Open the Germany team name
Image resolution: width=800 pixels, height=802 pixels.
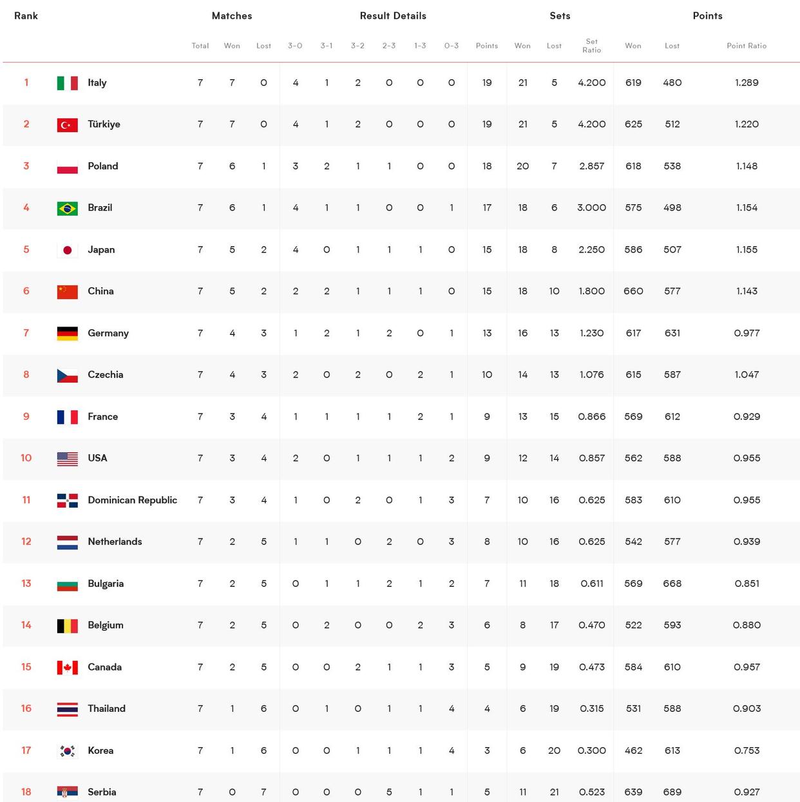[108, 333]
